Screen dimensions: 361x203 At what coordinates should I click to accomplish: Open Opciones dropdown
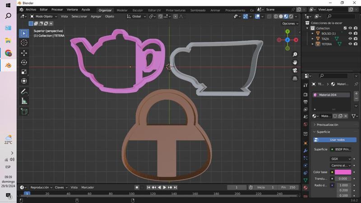point(290,23)
